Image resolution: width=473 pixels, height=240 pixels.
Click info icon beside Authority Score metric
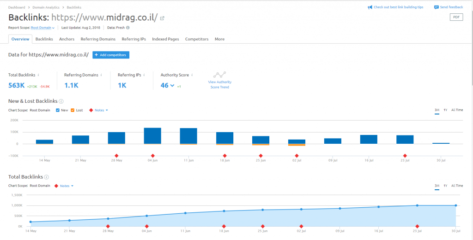tap(192, 75)
